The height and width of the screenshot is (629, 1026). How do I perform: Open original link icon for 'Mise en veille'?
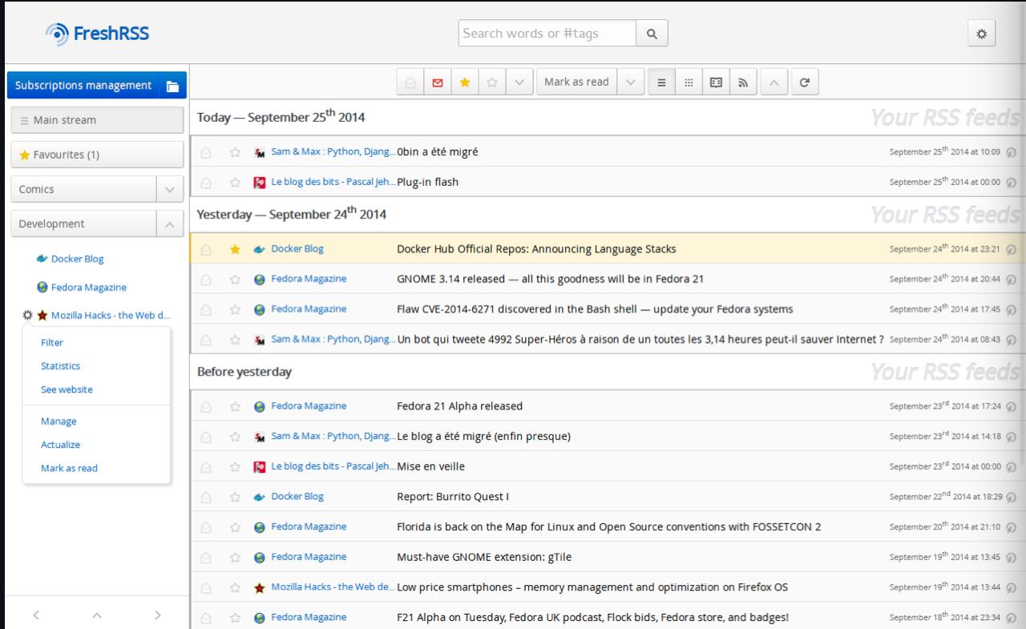[1012, 466]
